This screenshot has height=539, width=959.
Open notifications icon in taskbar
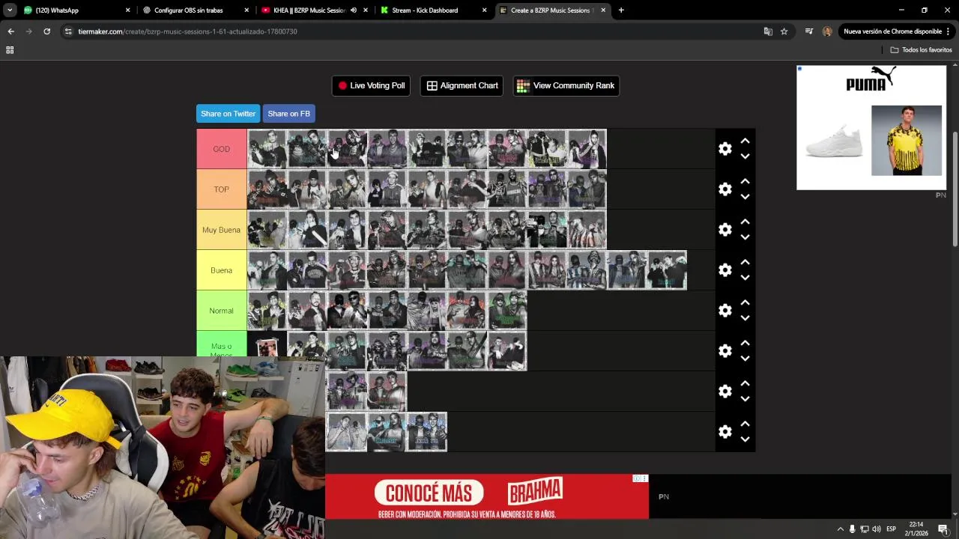[x=943, y=529]
